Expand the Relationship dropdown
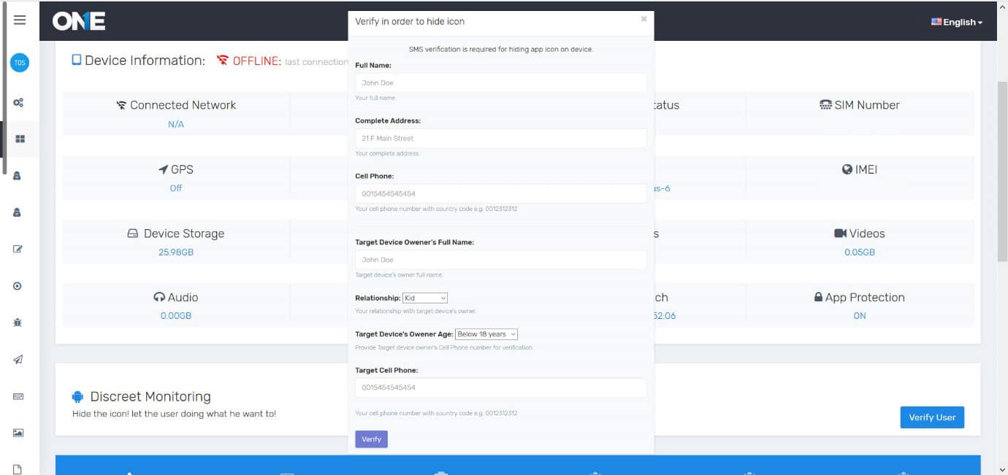1008x475 pixels. pos(424,298)
